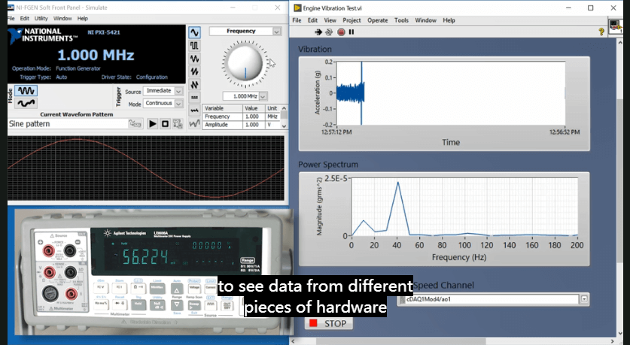
Task: Click the sine waveform preview graph
Action: click(x=146, y=168)
